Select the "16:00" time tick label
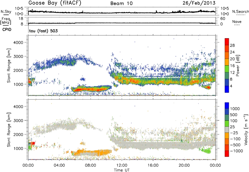The width and height of the screenshot is (249, 172). [x=153, y=165]
